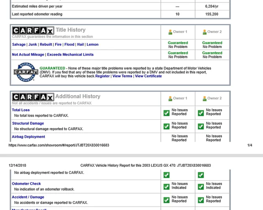Click Owner 2 Guaranteed No Problem in Mileage row
The height and width of the screenshot is (210, 263).
(x=212, y=55)
